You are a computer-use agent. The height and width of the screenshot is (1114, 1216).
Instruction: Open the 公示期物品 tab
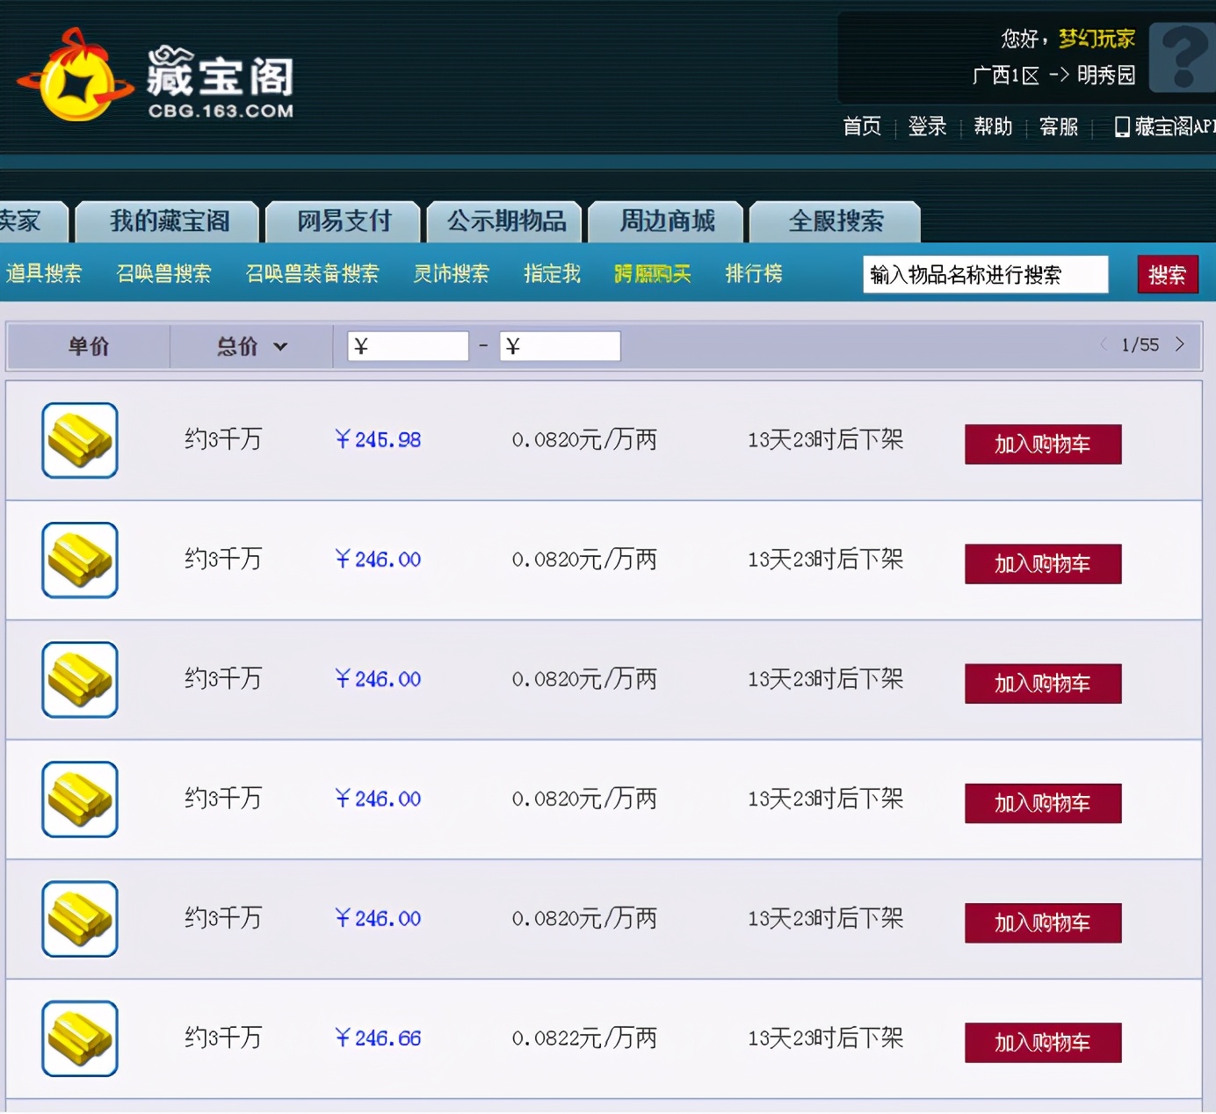[505, 221]
